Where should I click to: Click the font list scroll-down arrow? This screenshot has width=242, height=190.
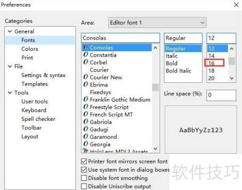(155, 148)
